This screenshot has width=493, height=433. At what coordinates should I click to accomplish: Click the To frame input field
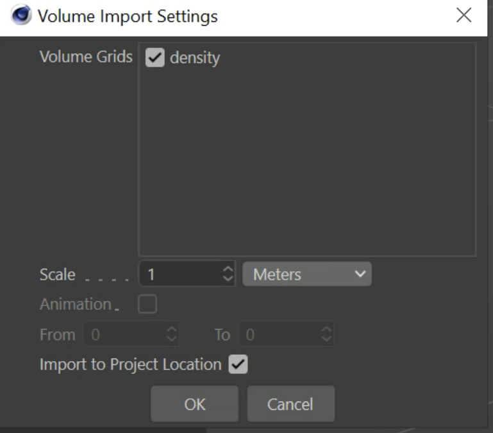(x=280, y=334)
